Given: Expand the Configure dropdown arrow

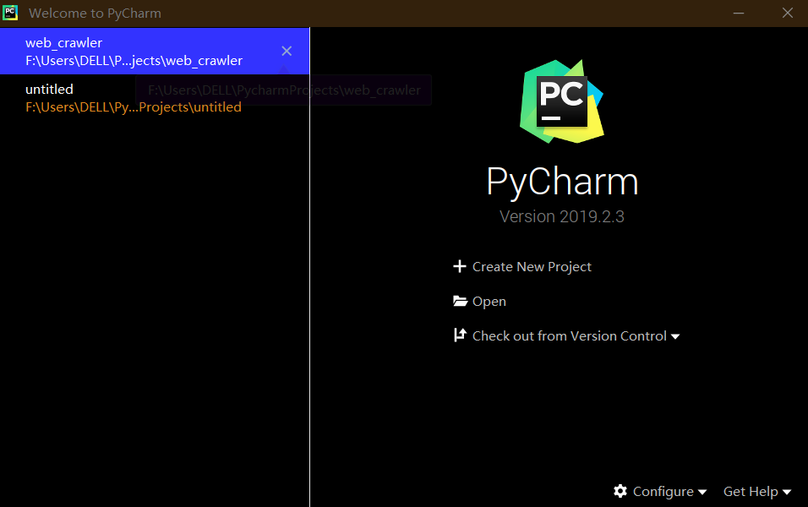Looking at the screenshot, I should [x=702, y=493].
